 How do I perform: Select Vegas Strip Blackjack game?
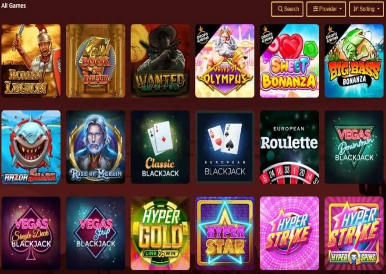tap(96, 233)
